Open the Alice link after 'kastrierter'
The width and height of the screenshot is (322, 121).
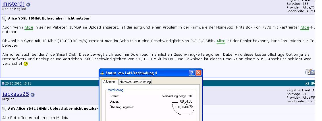tap(305, 27)
